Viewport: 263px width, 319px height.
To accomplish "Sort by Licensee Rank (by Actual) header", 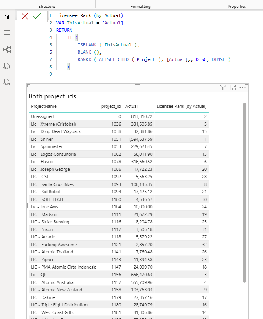I will (182, 107).
